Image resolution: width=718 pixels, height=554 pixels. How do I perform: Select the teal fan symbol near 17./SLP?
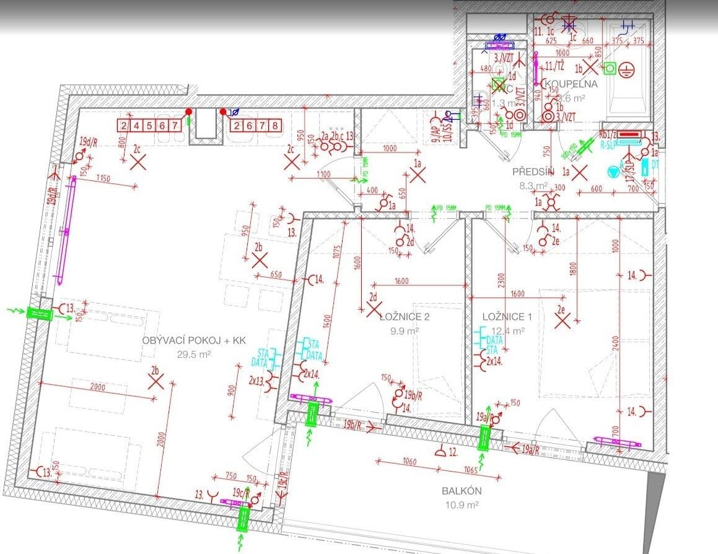pyautogui.click(x=613, y=171)
